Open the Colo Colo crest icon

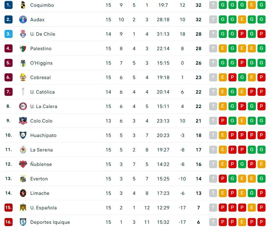[23, 121]
